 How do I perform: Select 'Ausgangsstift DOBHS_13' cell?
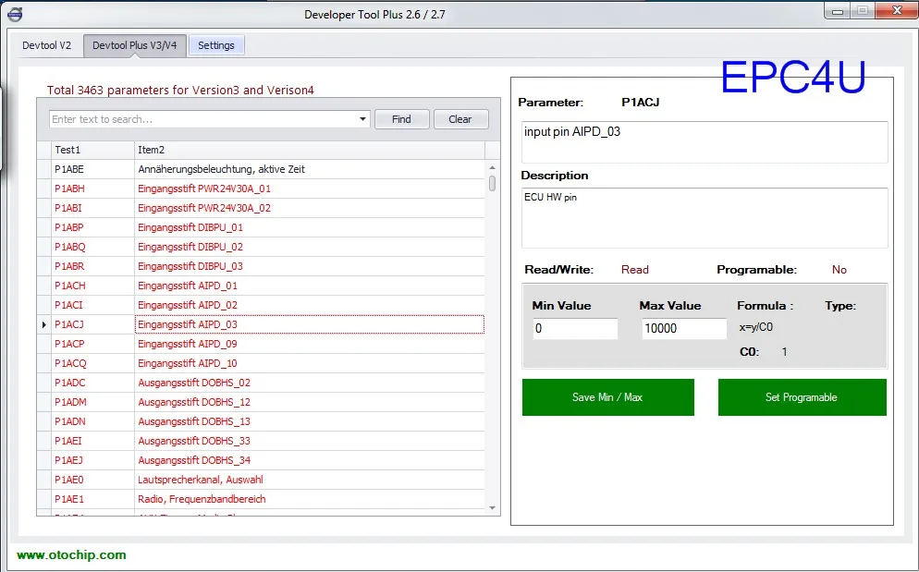point(310,420)
